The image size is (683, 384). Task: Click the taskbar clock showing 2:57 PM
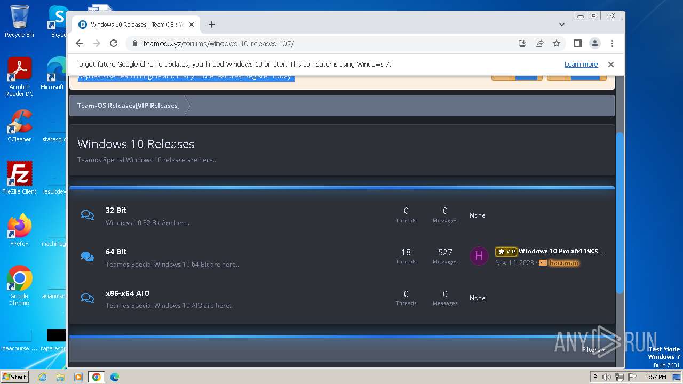pyautogui.click(x=655, y=377)
